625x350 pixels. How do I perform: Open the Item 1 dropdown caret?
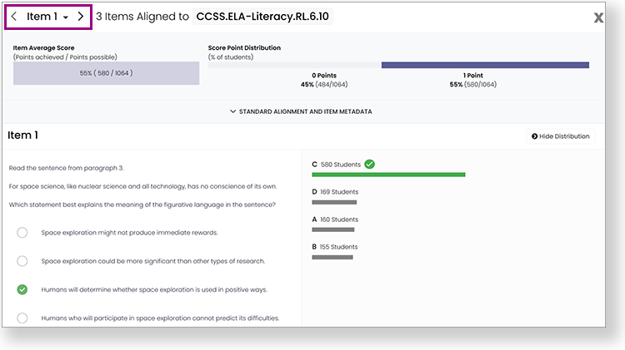point(65,17)
